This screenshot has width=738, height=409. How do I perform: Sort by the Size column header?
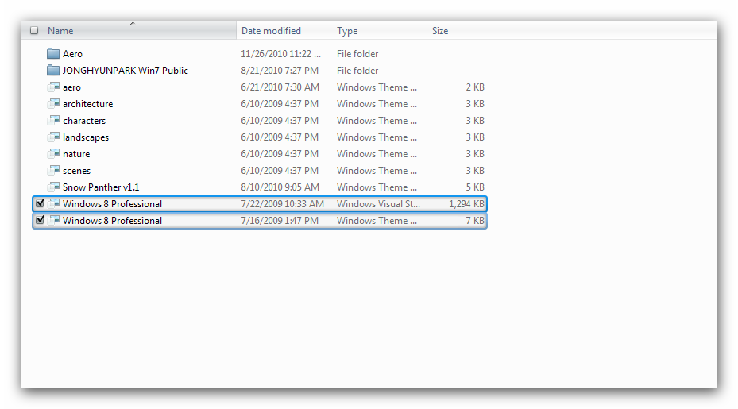[x=440, y=31]
